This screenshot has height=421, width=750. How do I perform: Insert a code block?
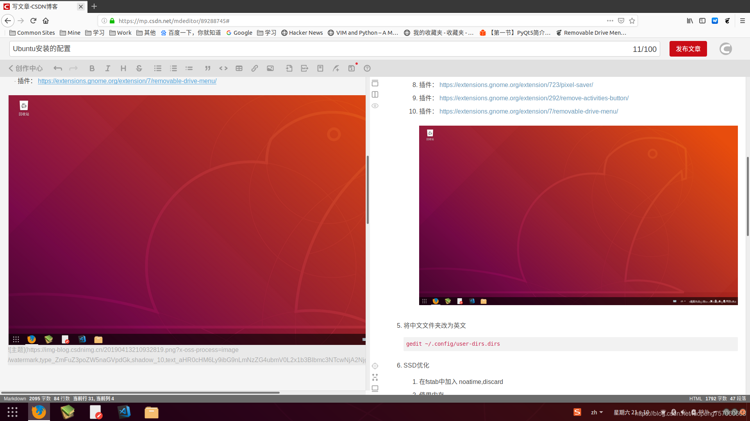(x=223, y=68)
